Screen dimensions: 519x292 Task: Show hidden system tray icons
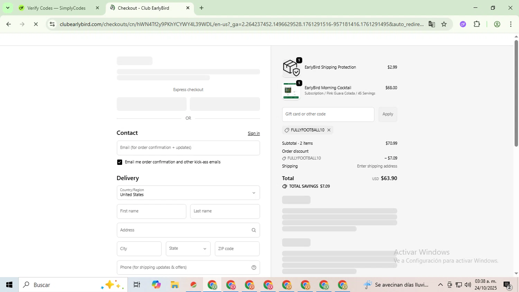point(440,285)
